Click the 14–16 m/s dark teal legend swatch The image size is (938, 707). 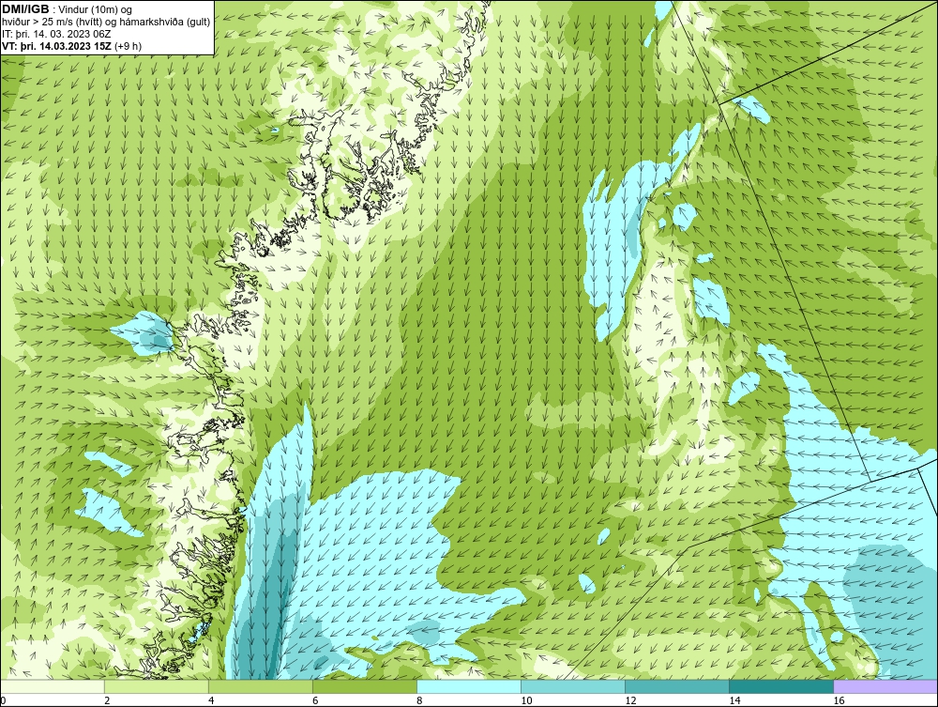tap(781, 686)
